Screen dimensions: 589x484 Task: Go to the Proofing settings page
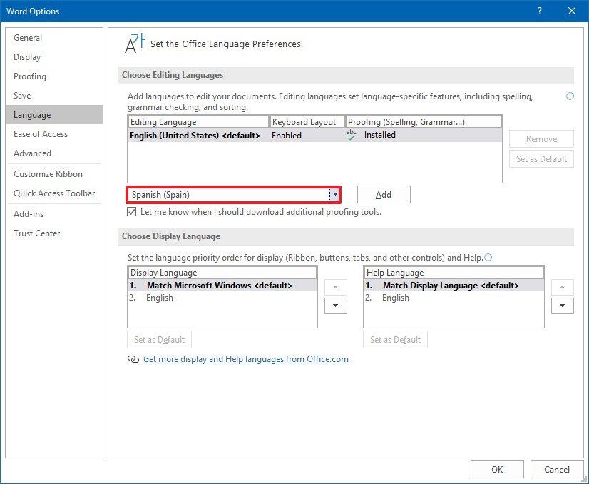click(30, 76)
